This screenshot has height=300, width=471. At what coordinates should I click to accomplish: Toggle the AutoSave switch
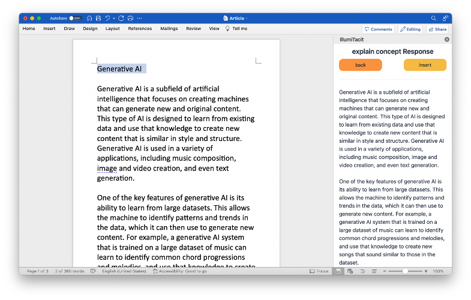point(76,19)
